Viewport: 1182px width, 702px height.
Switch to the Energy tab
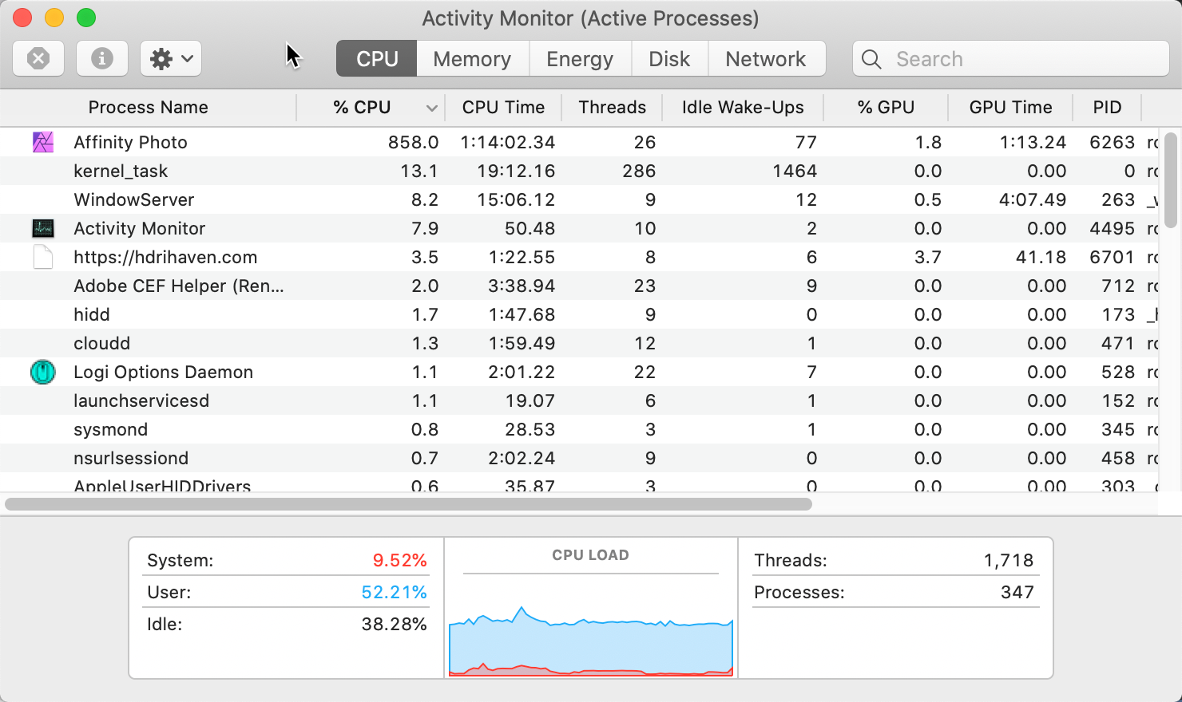580,58
